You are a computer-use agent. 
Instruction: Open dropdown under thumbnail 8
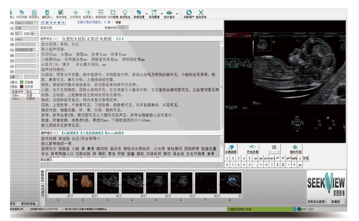click(x=240, y=196)
